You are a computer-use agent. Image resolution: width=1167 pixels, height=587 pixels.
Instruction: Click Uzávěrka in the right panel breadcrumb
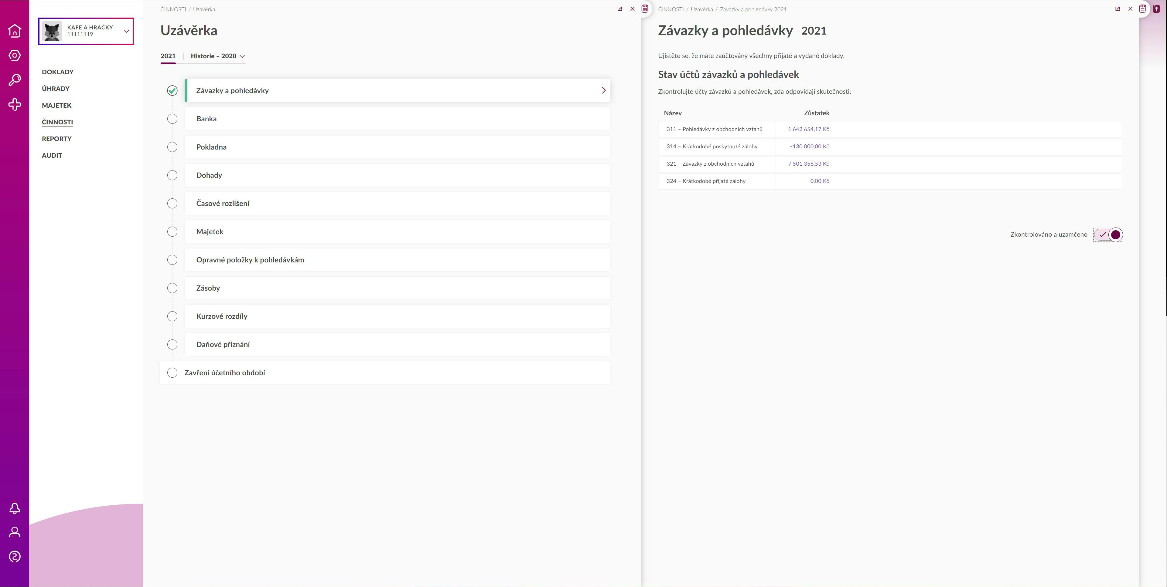[701, 9]
